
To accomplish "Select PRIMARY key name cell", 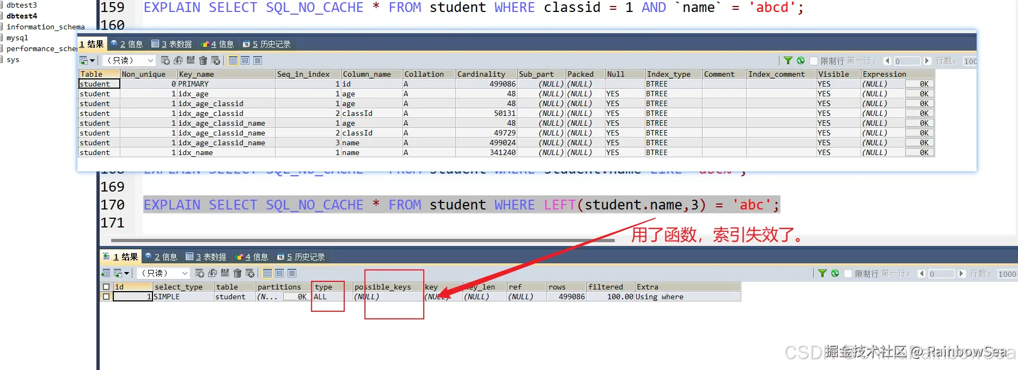I will coord(226,84).
